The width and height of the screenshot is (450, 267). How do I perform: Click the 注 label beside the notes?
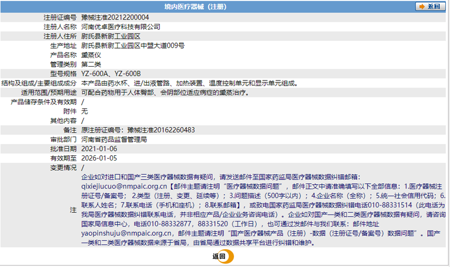pyautogui.click(x=73, y=210)
